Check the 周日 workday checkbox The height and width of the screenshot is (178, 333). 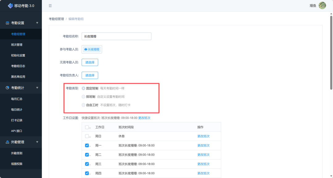(x=87, y=136)
